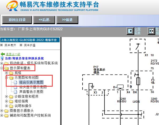Click the icon beside 菜单展开
159x125 pixels.
[x=1, y=45]
